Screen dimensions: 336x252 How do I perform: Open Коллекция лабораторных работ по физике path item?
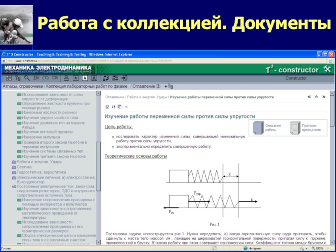pos(87,87)
